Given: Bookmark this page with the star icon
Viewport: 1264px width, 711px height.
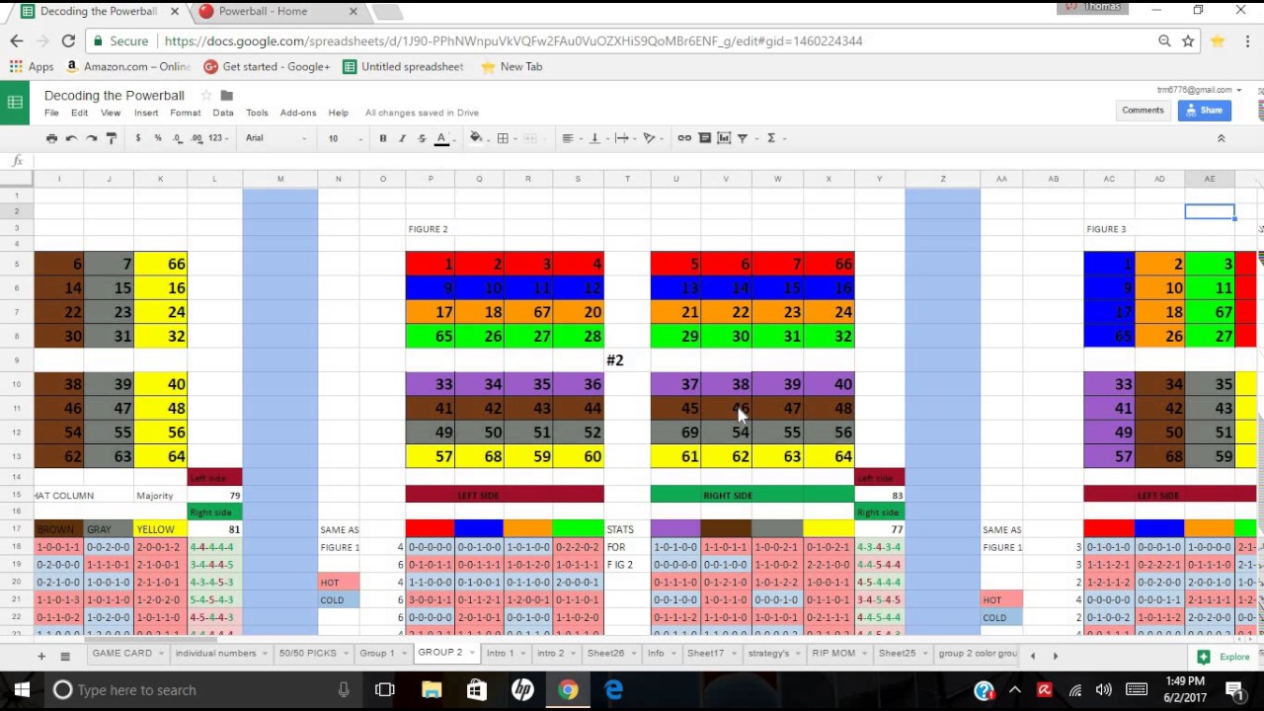Looking at the screenshot, I should pos(1188,40).
